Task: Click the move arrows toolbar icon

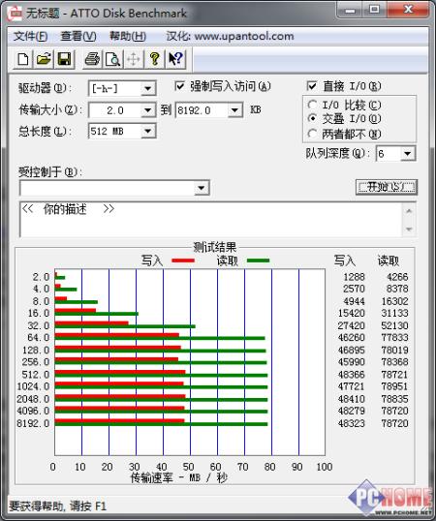Action: pos(134,59)
